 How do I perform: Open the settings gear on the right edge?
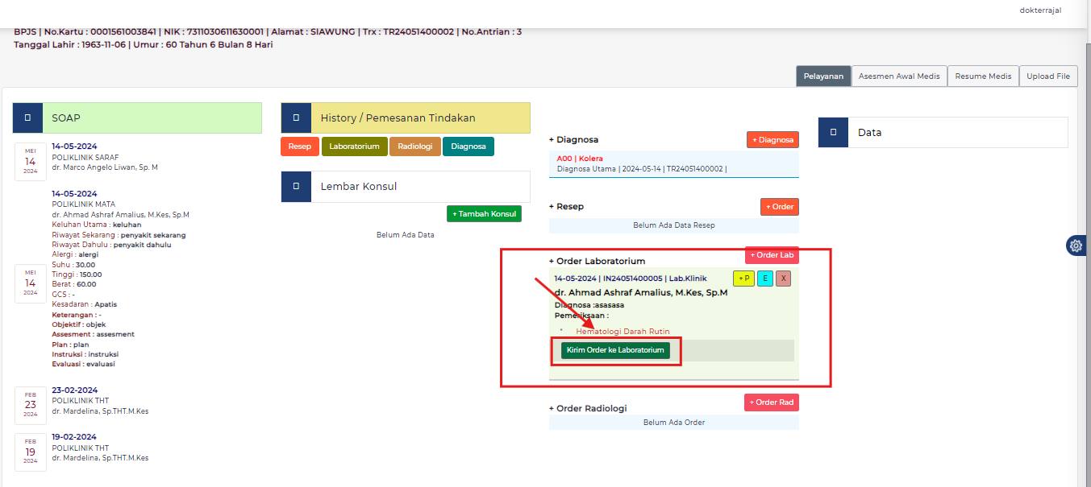[x=1076, y=246]
